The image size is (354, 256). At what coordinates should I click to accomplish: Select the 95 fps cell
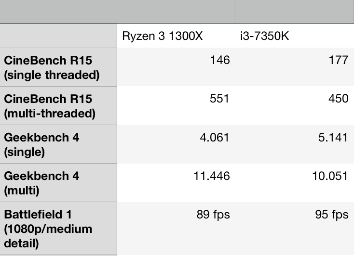[294, 228]
